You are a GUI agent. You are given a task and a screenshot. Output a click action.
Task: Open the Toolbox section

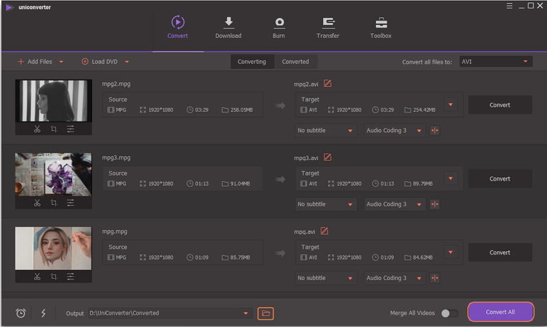(381, 28)
